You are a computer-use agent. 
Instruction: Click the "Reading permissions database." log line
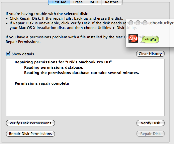(54, 67)
